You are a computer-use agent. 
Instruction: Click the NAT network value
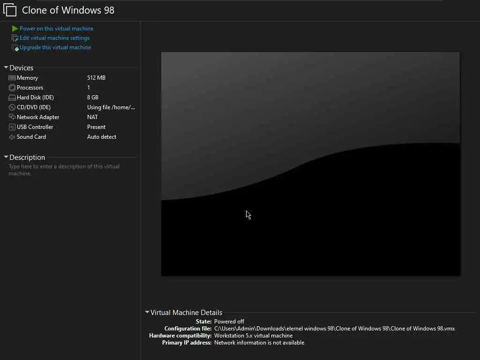click(x=92, y=117)
